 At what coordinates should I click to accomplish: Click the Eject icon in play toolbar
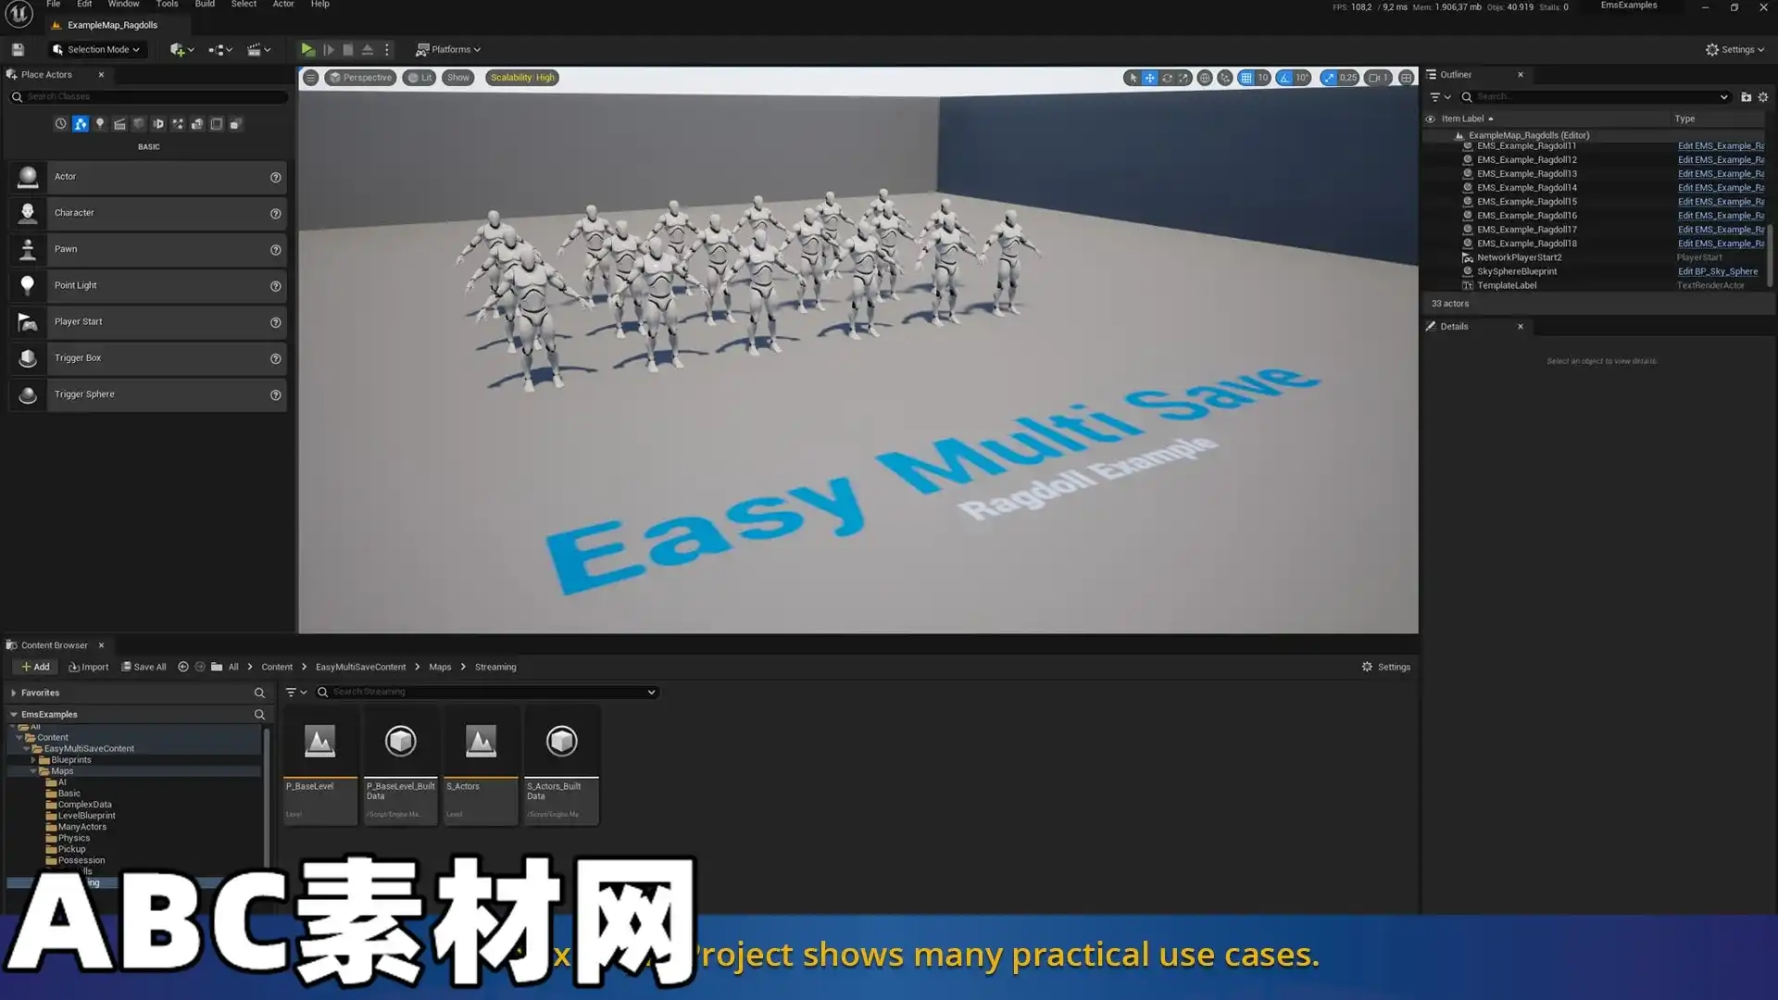coord(368,50)
